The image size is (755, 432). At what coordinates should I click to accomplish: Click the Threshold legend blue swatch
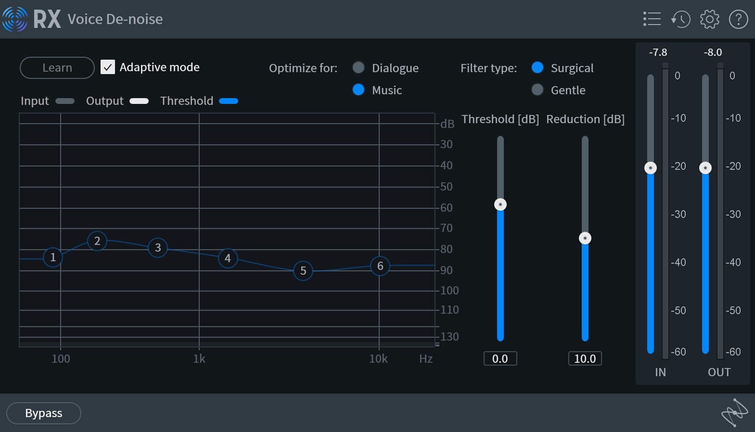(x=229, y=101)
